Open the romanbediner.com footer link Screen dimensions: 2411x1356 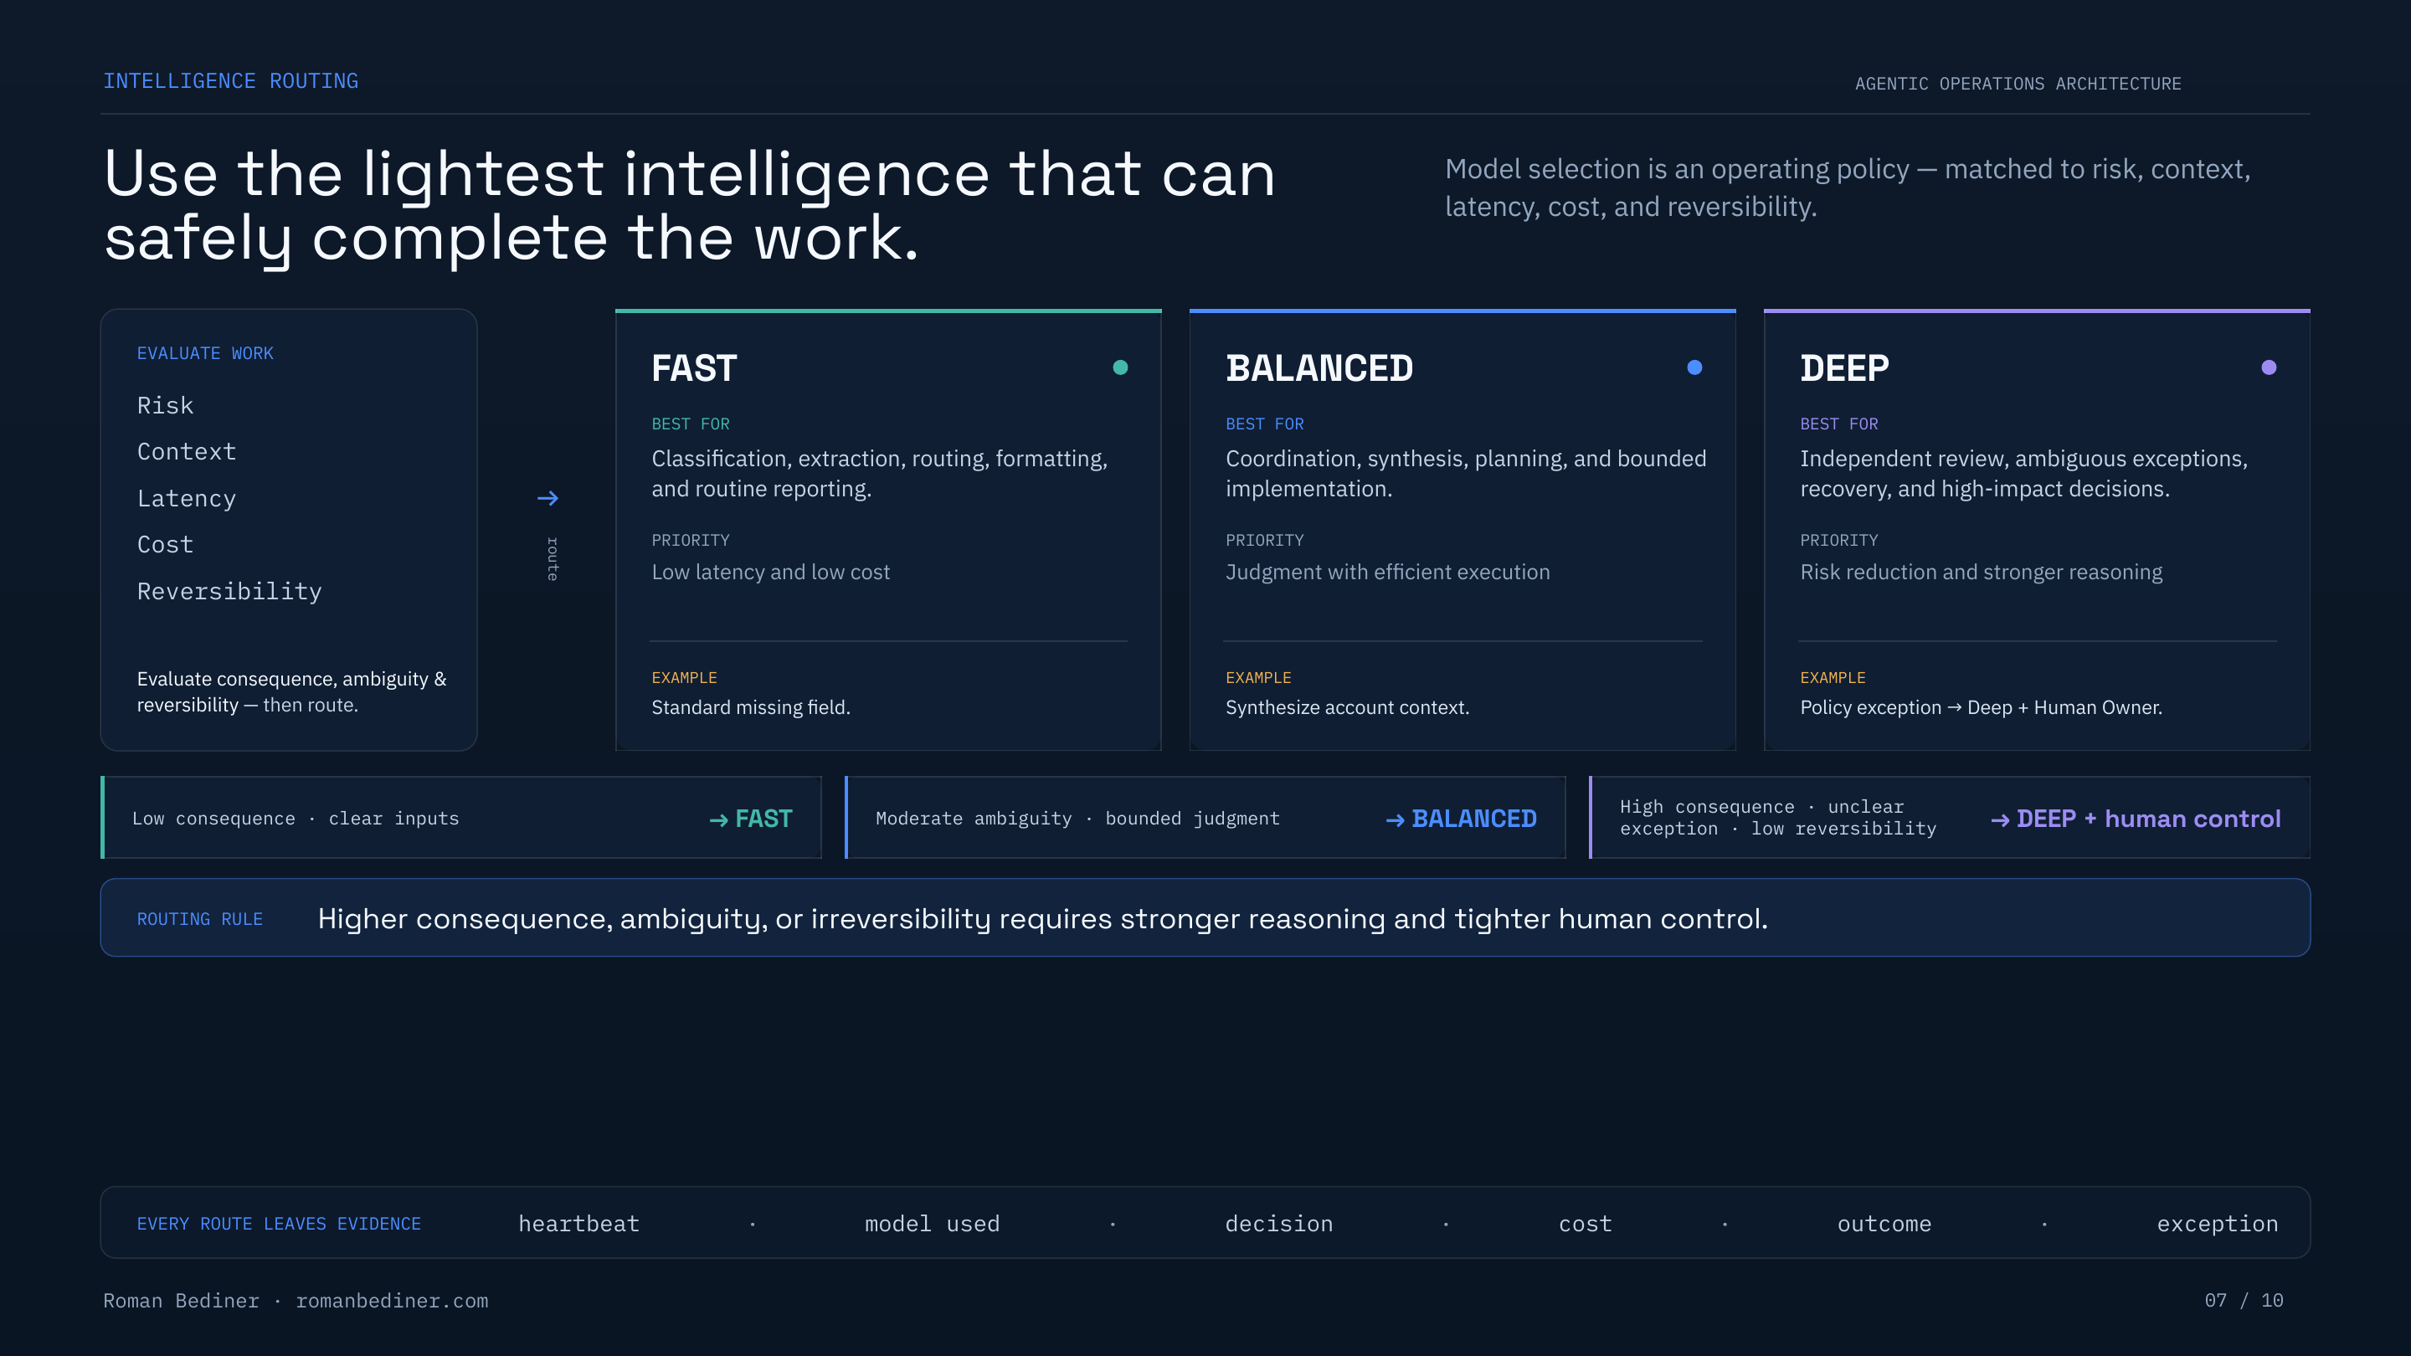[392, 1301]
